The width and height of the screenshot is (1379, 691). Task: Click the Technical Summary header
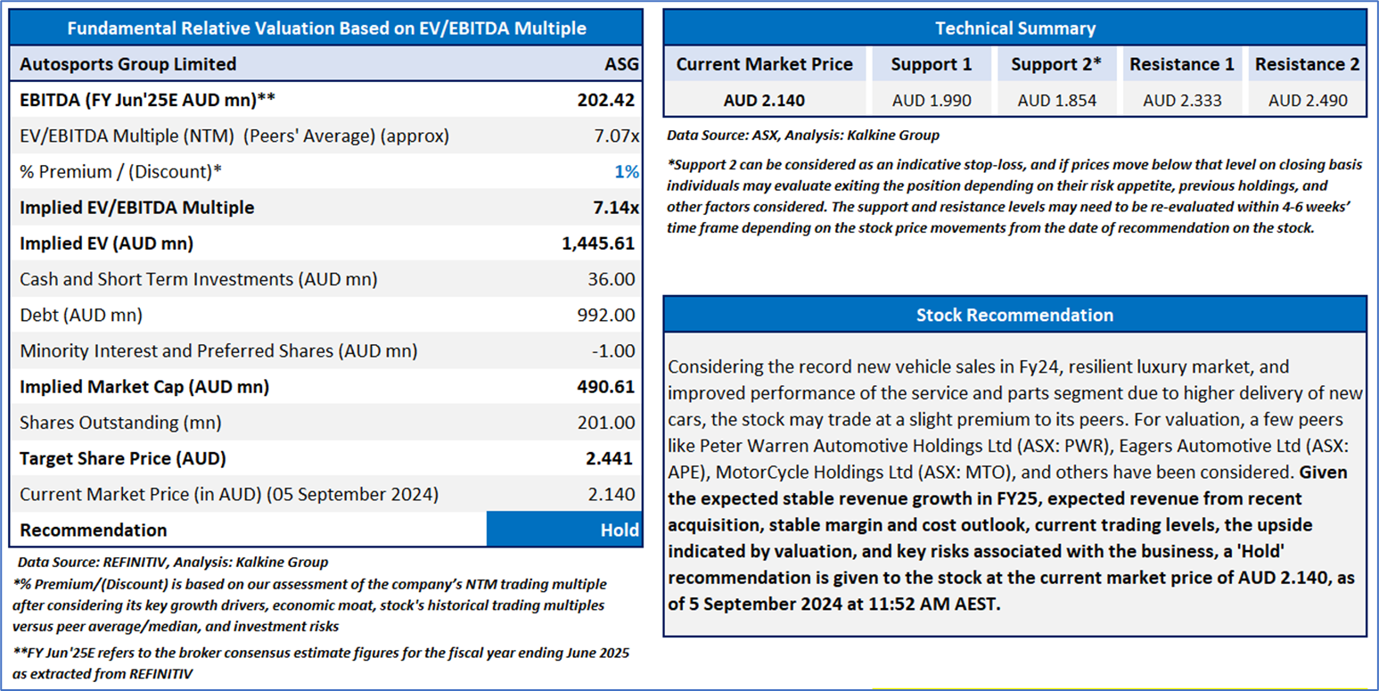pyautogui.click(x=1014, y=29)
